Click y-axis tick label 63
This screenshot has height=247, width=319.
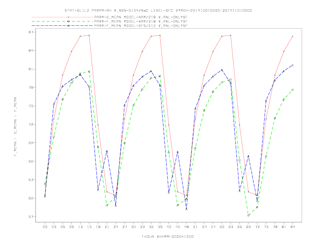[31, 180]
